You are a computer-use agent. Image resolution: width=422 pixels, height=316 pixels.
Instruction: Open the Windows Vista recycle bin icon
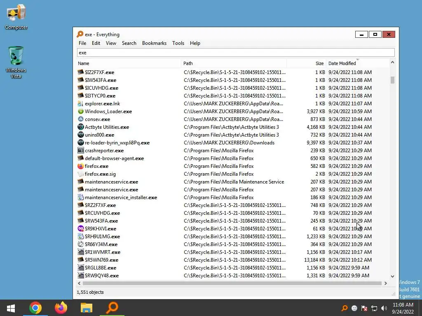pos(16,63)
